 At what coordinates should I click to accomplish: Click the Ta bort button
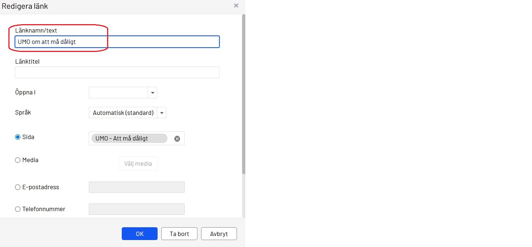179,233
